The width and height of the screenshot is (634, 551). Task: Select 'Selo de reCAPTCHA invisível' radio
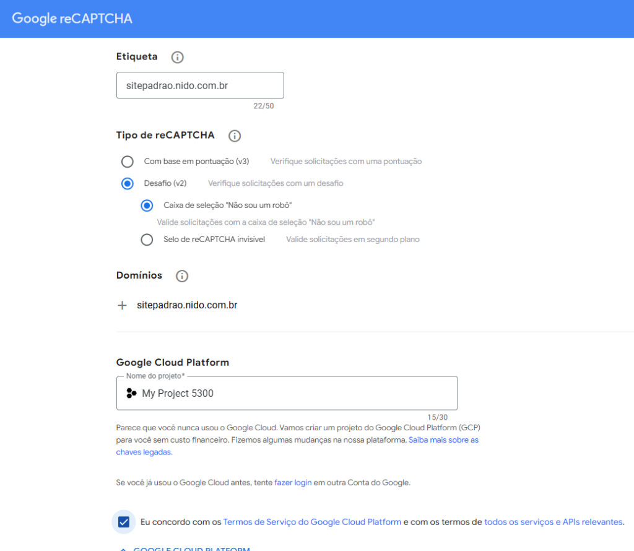(x=147, y=240)
